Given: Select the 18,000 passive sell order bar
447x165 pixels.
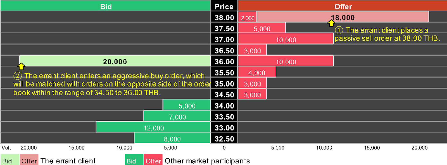Looking at the screenshot, I should pos(343,17).
